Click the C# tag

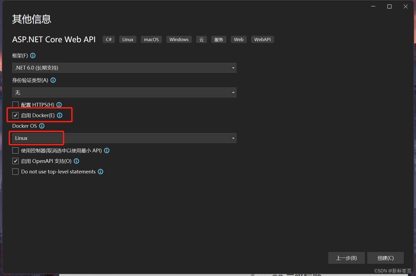109,40
